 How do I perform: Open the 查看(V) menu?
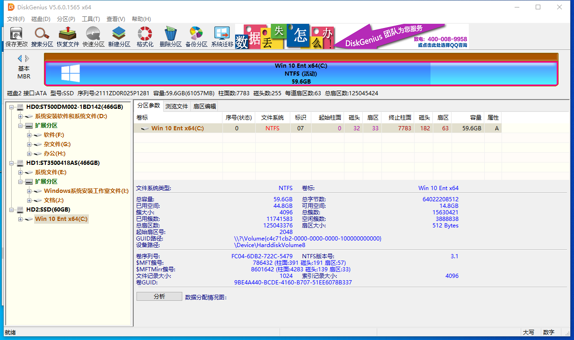(x=115, y=19)
